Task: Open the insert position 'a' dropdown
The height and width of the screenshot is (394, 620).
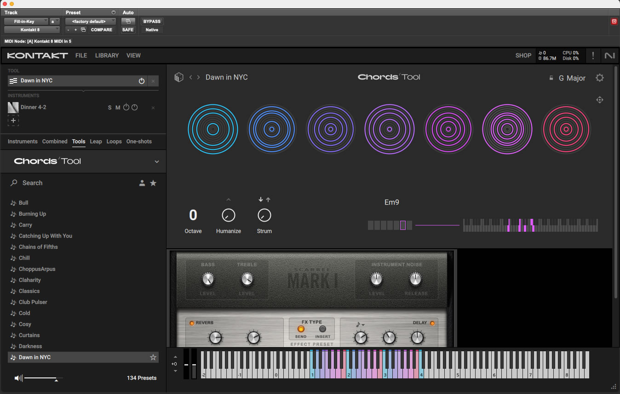Action: coord(55,22)
